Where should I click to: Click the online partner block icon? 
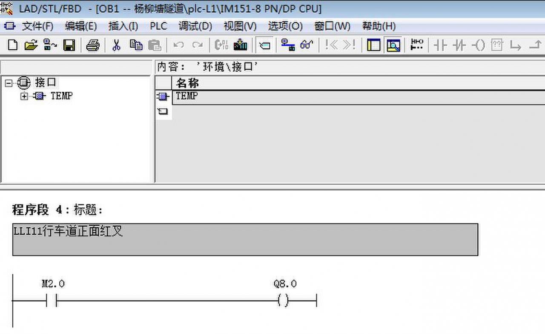click(50, 45)
